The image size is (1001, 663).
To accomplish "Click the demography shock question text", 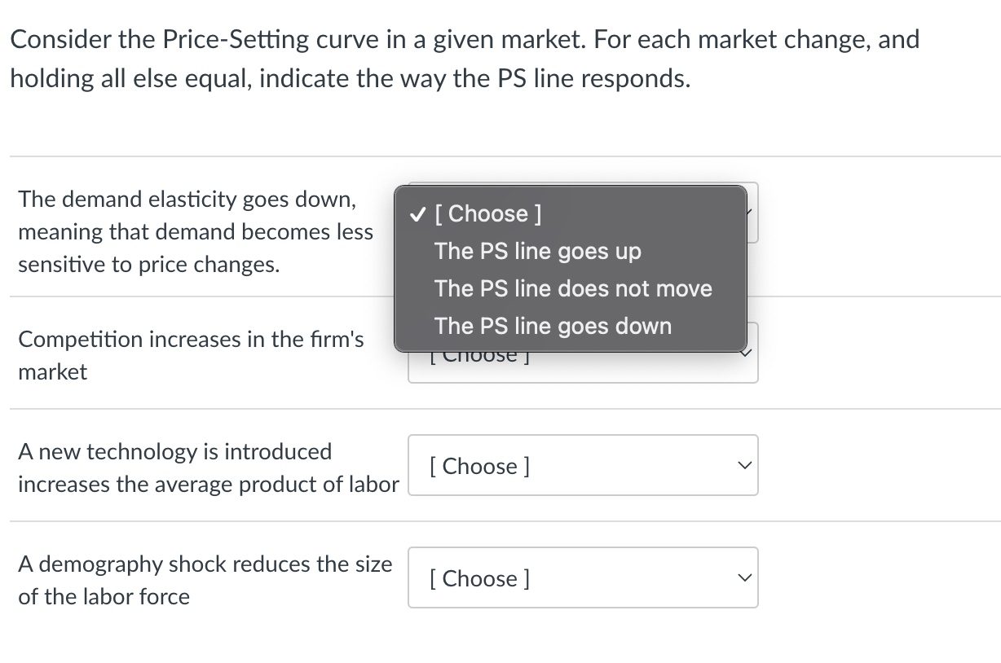I will (205, 580).
